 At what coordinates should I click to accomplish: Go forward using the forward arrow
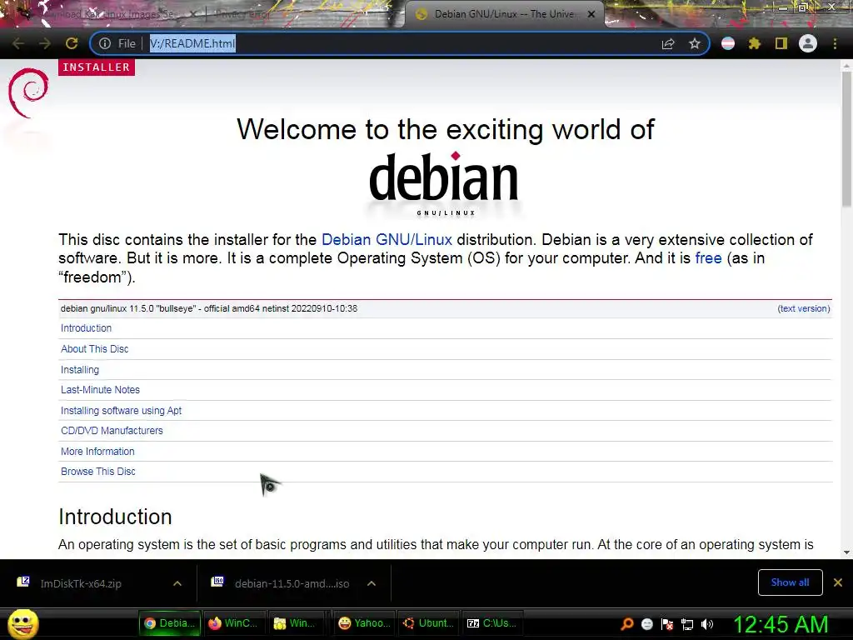[x=45, y=43]
